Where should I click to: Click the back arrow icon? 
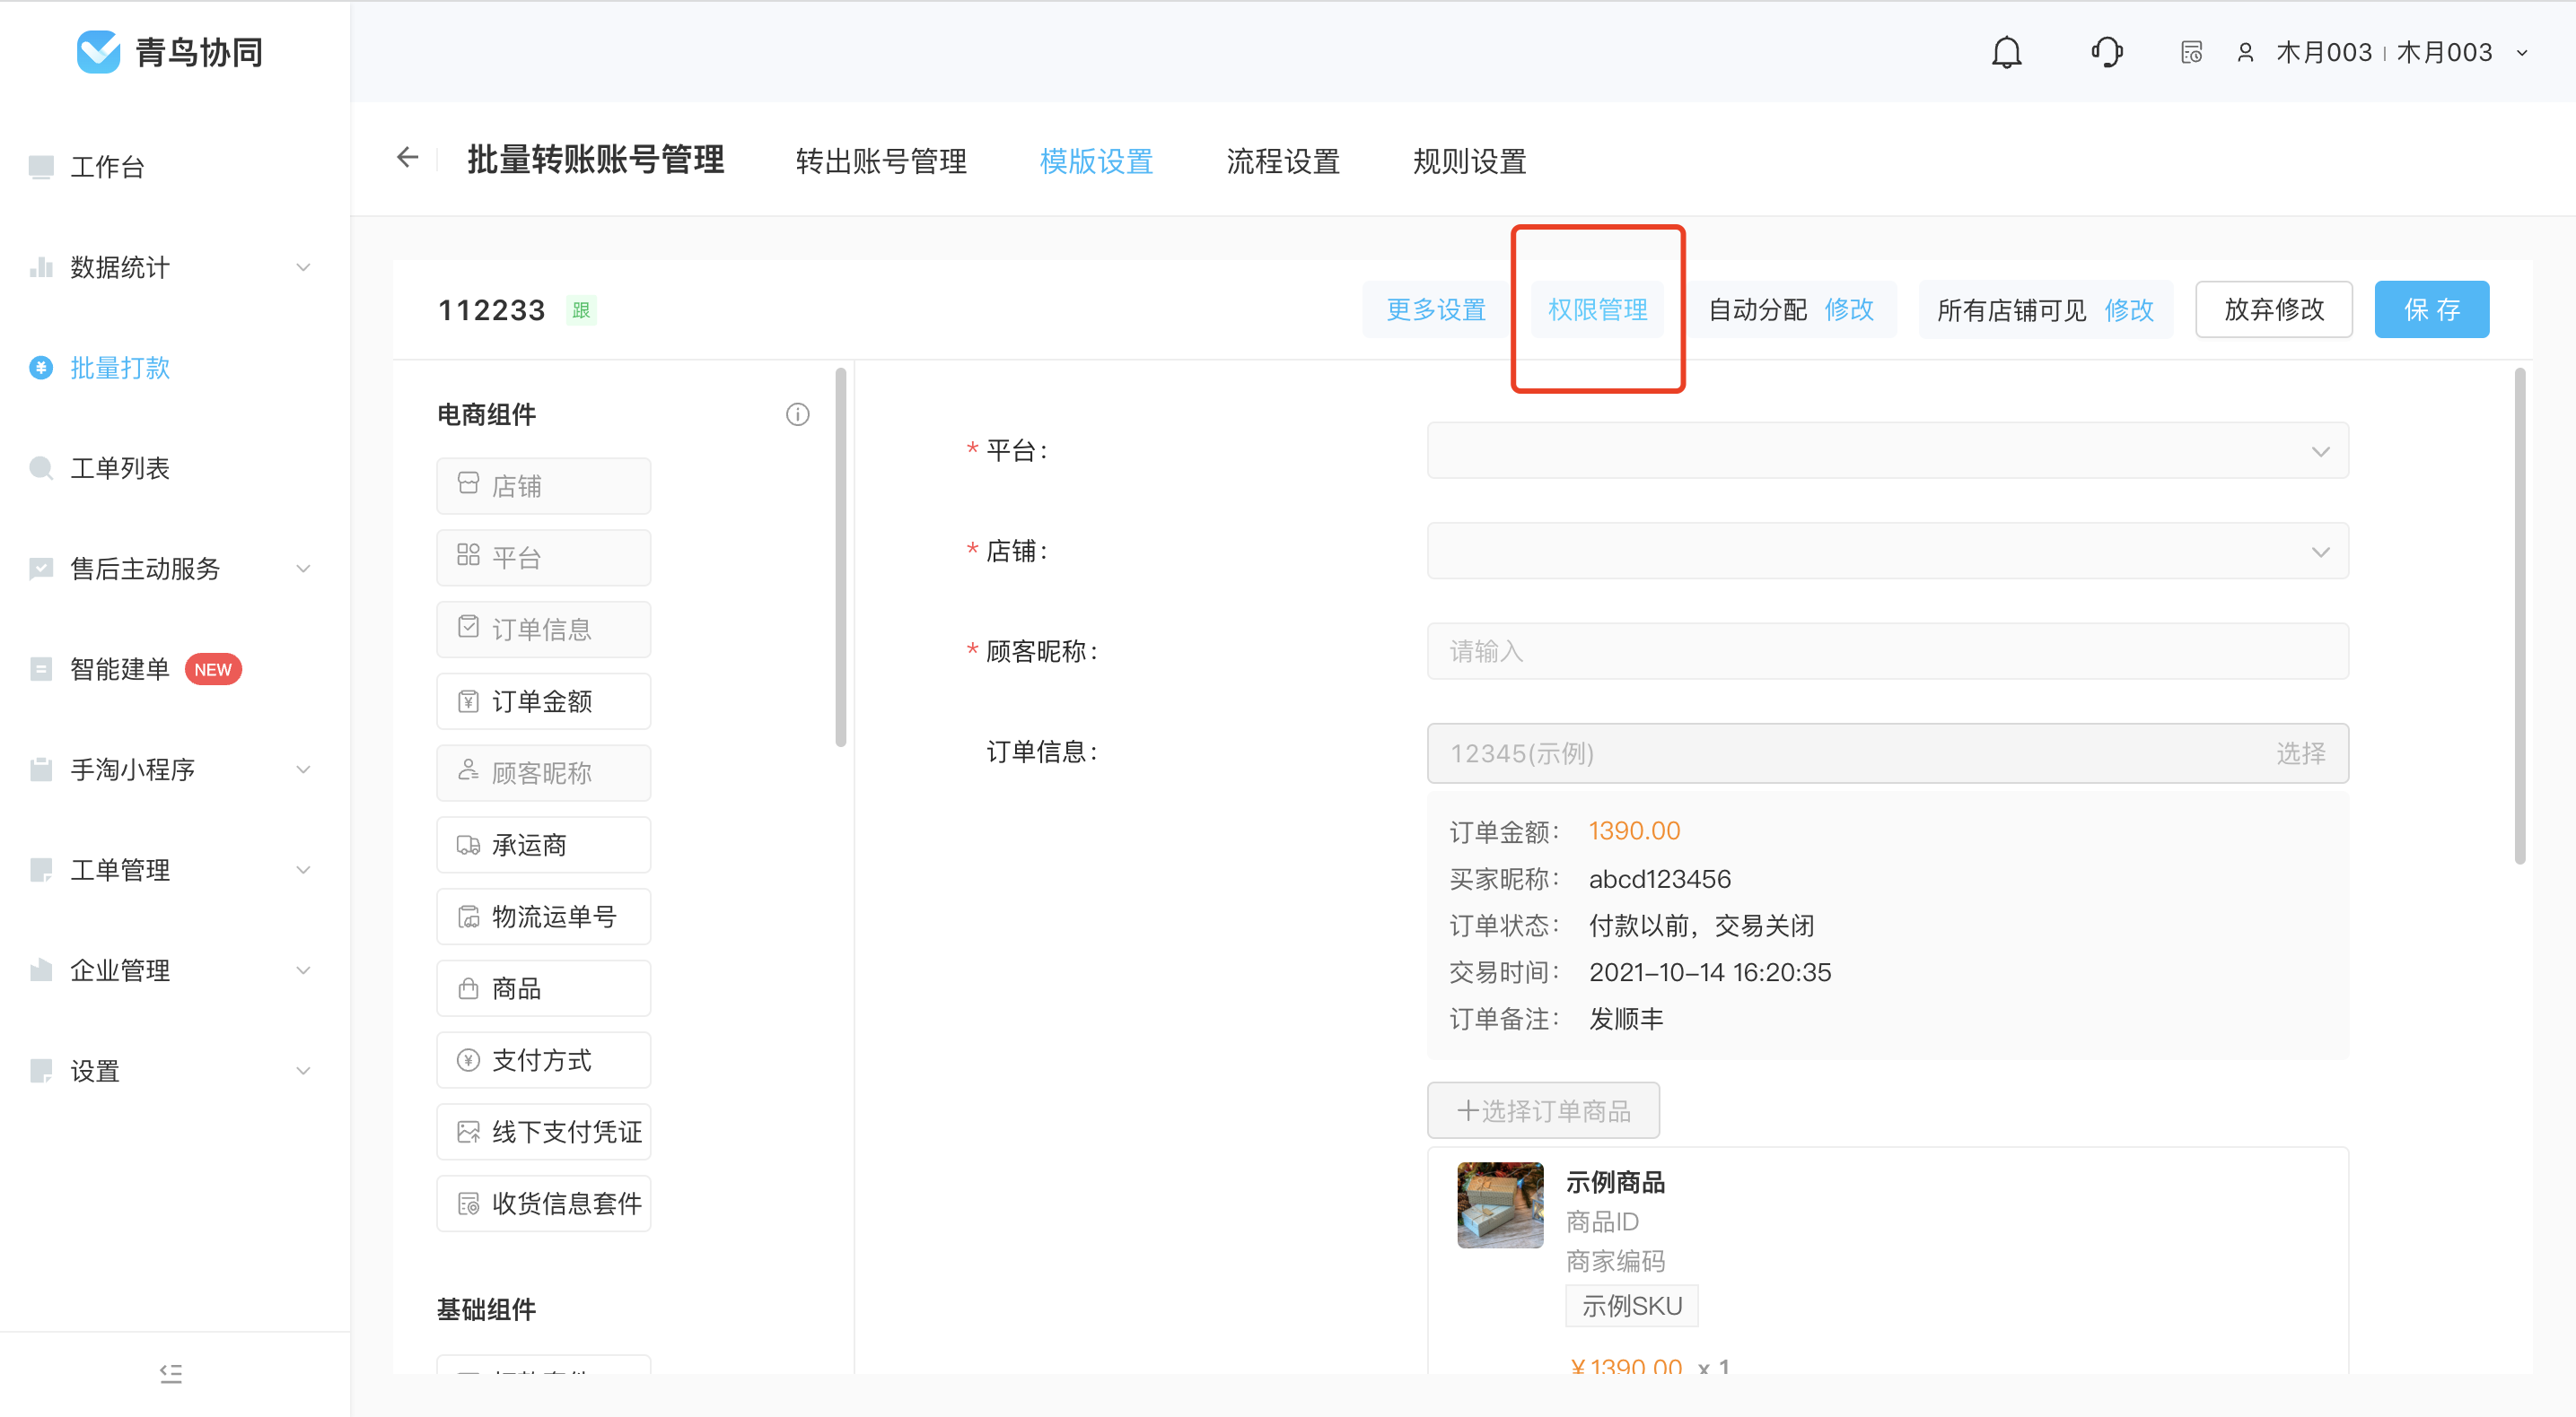click(407, 158)
